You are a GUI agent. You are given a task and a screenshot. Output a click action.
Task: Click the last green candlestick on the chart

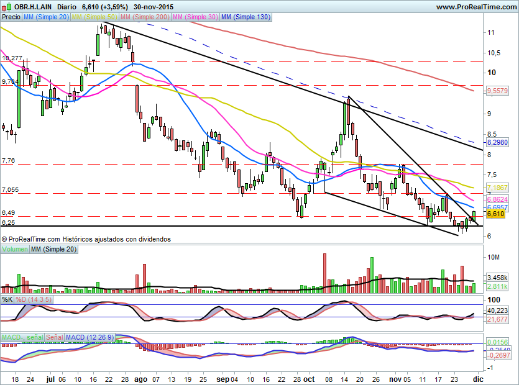(474, 217)
